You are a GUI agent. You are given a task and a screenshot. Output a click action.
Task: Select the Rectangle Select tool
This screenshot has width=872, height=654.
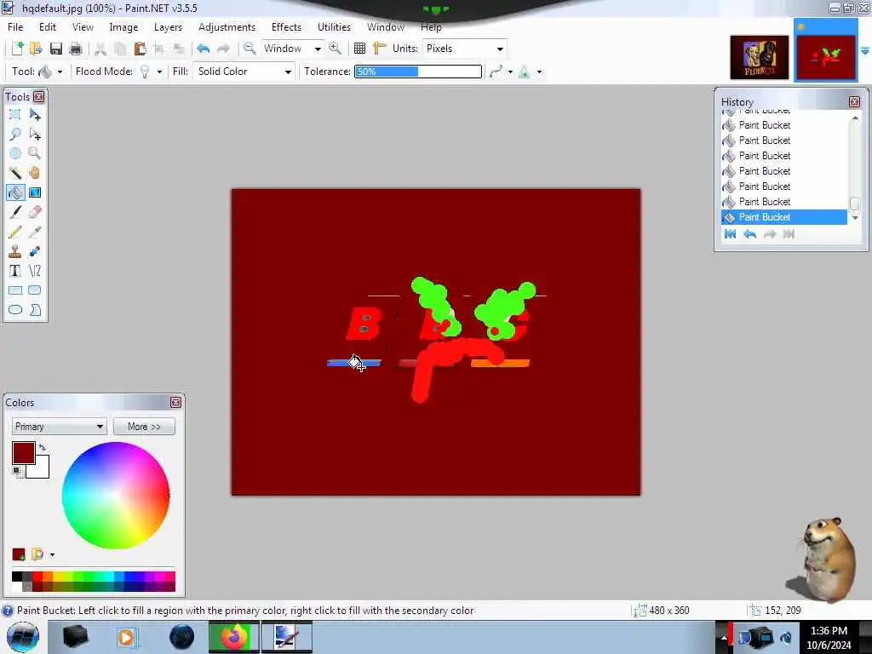[x=15, y=115]
